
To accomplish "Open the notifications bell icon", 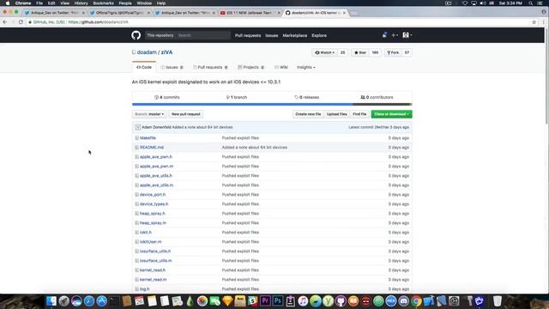I will pos(384,35).
